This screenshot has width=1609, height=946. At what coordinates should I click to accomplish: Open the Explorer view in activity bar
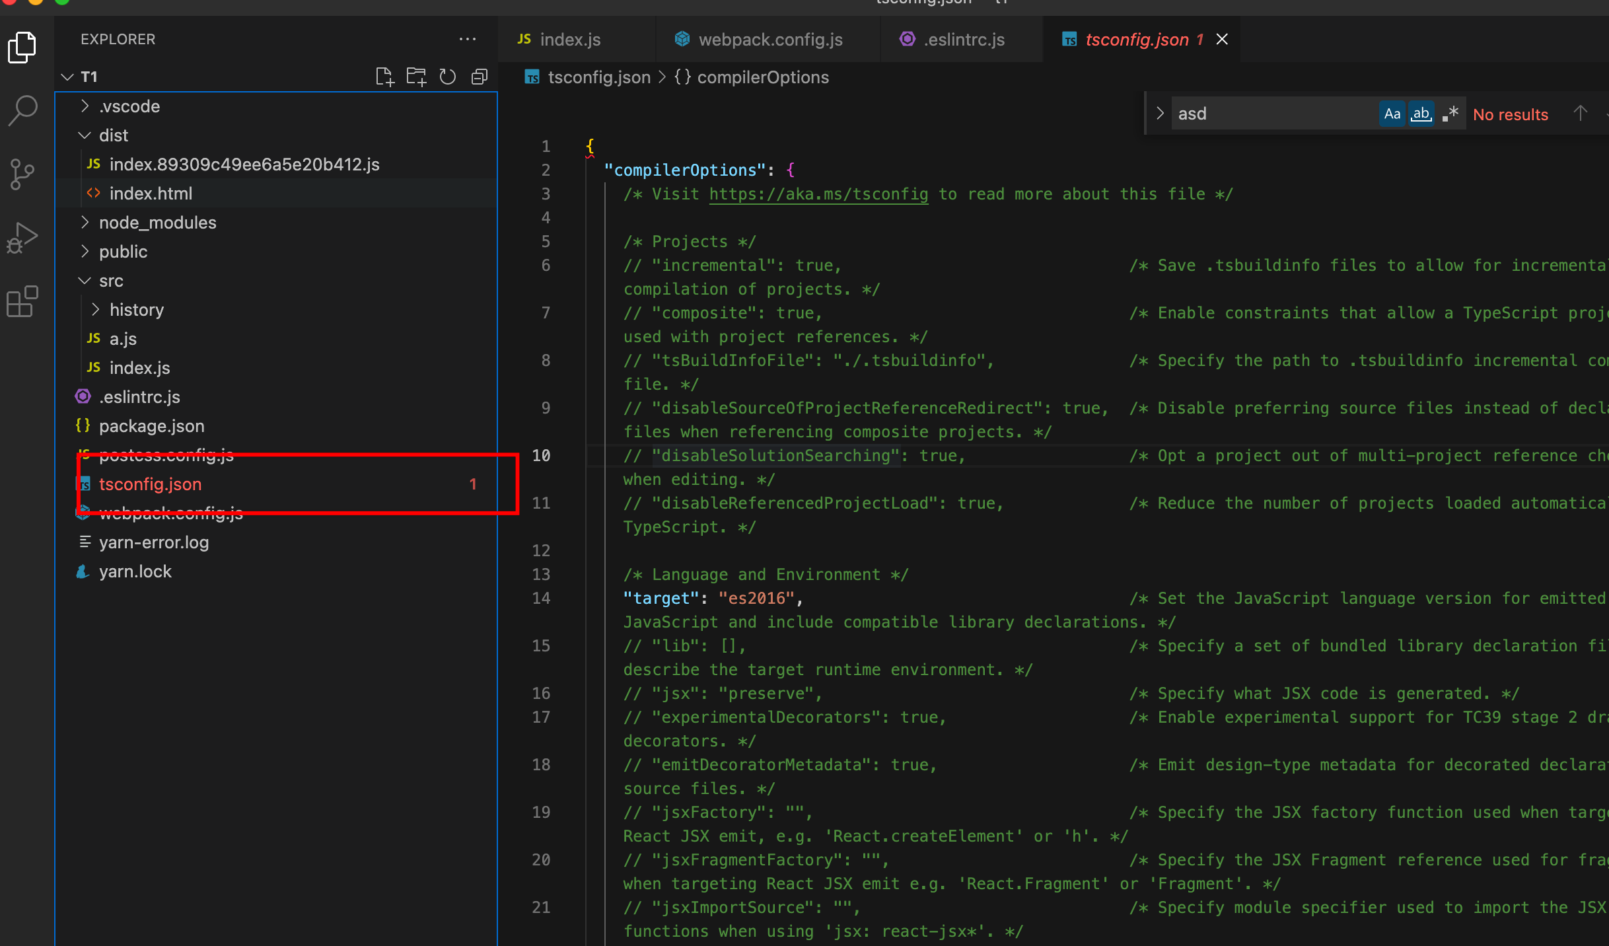(x=22, y=48)
